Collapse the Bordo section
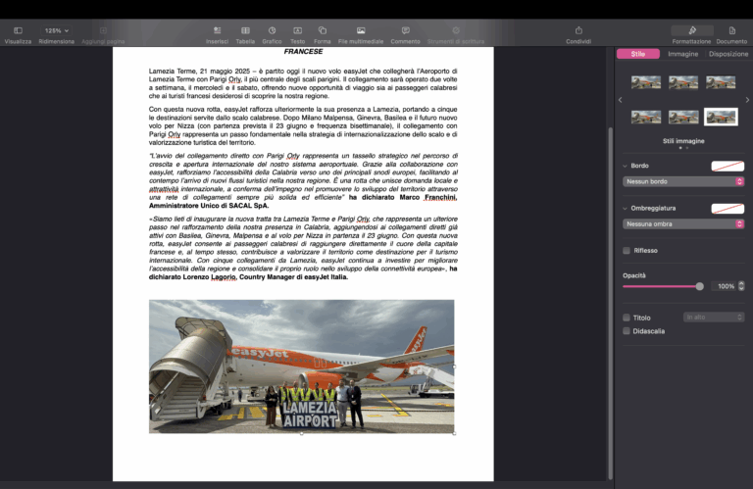Viewport: 753px width, 489px height. 625,166
